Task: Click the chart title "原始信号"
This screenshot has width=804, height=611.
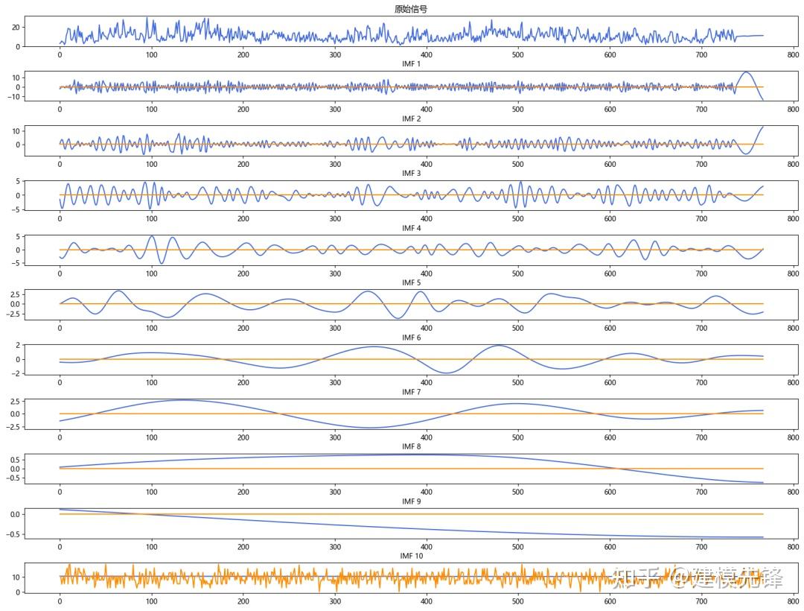Action: 411,9
